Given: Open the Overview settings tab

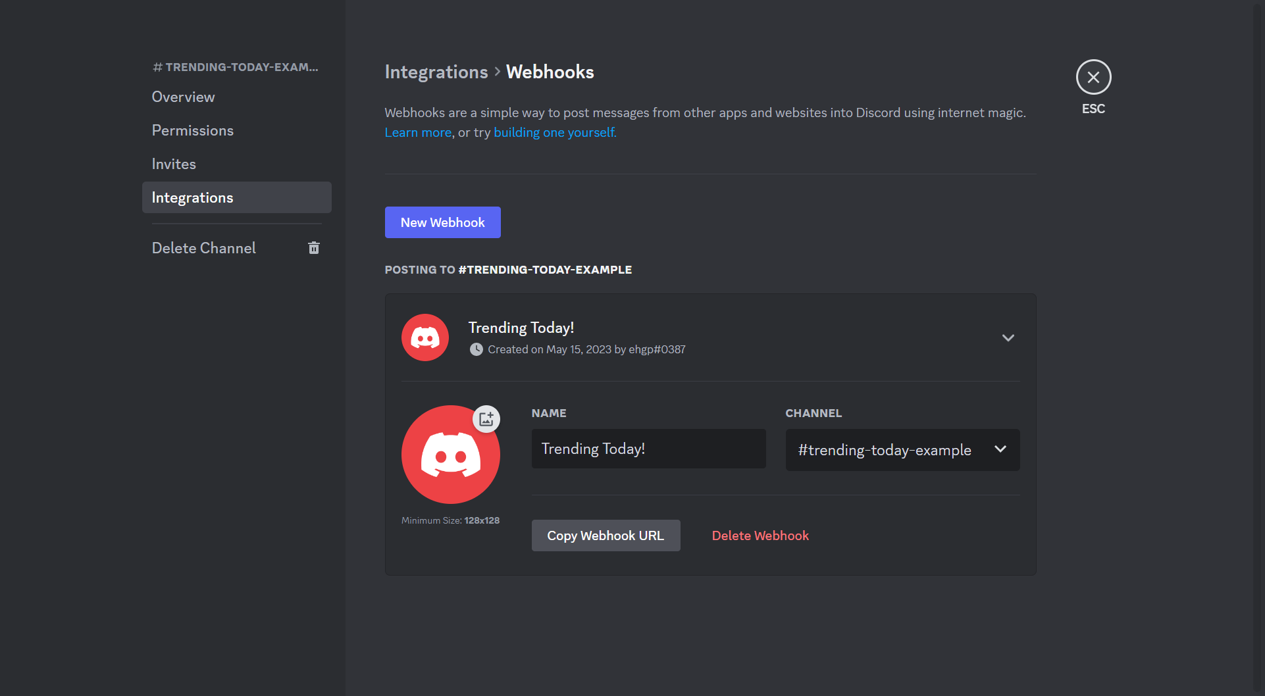Looking at the screenshot, I should click(x=237, y=97).
